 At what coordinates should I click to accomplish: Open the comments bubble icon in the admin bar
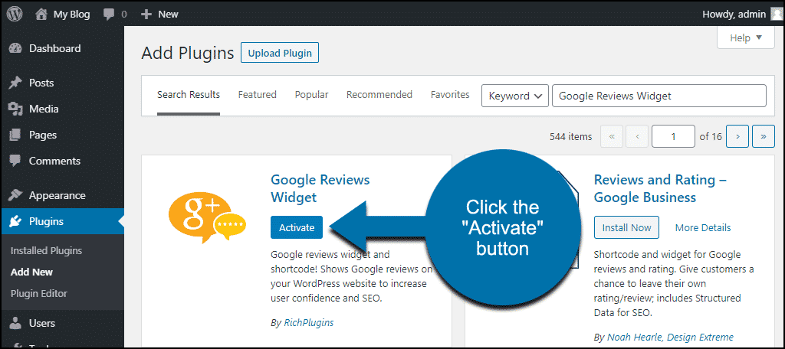coord(109,15)
